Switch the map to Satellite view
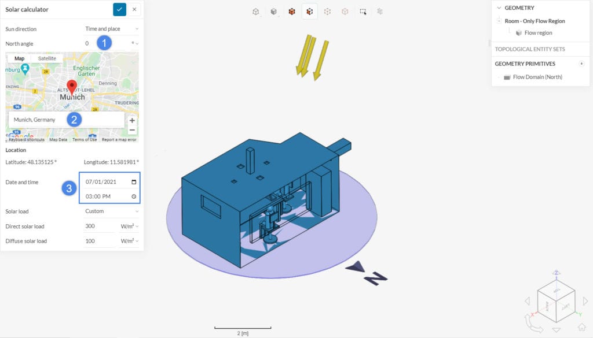 (x=47, y=58)
